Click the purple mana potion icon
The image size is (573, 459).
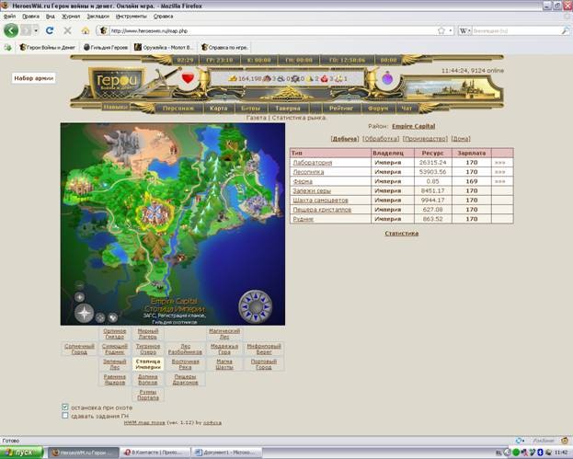(387, 78)
